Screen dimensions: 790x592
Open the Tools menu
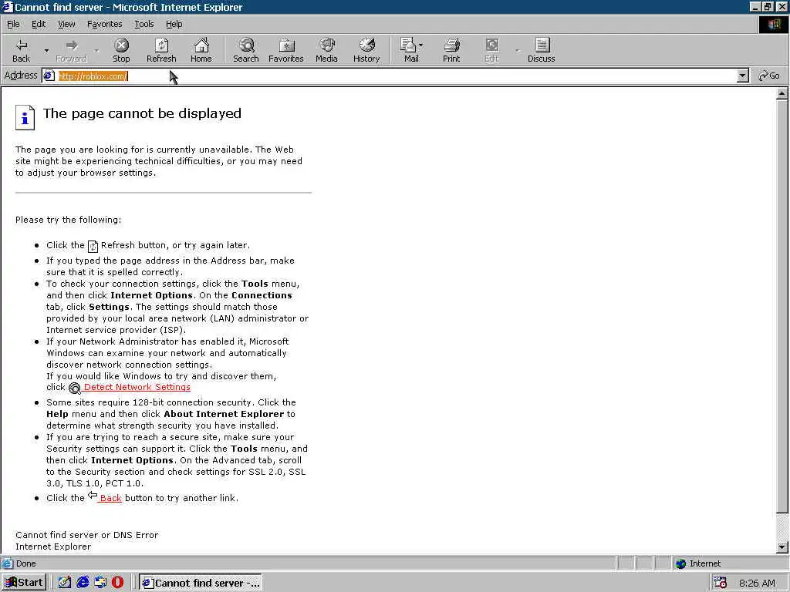(x=144, y=24)
